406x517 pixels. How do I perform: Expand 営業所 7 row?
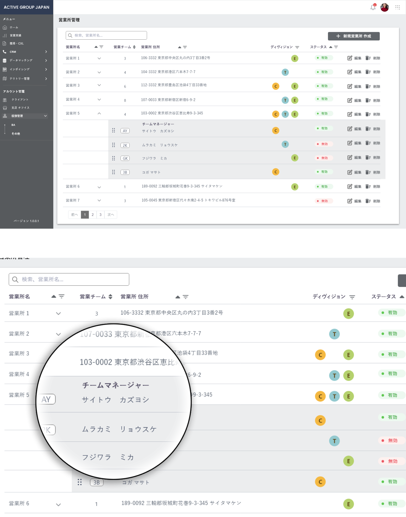[99, 200]
